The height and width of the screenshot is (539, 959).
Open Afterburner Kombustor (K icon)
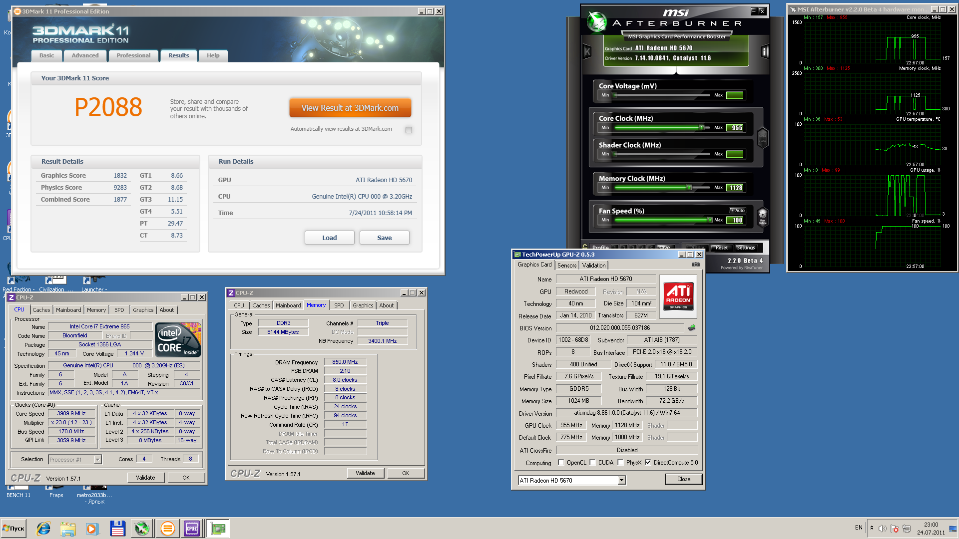587,51
